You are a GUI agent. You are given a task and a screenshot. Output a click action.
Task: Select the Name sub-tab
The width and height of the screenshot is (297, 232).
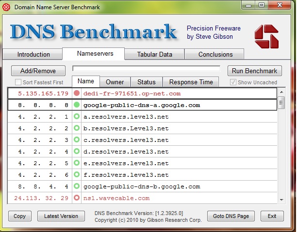pyautogui.click(x=86, y=81)
